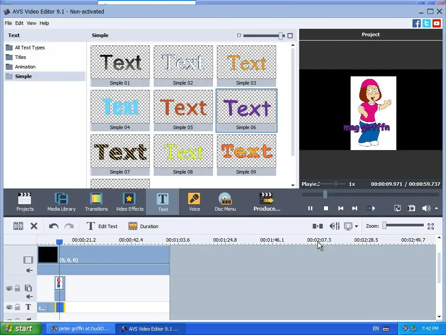The height and width of the screenshot is (335, 446).
Task: Take a snapshot with camera icon
Action: [412, 208]
